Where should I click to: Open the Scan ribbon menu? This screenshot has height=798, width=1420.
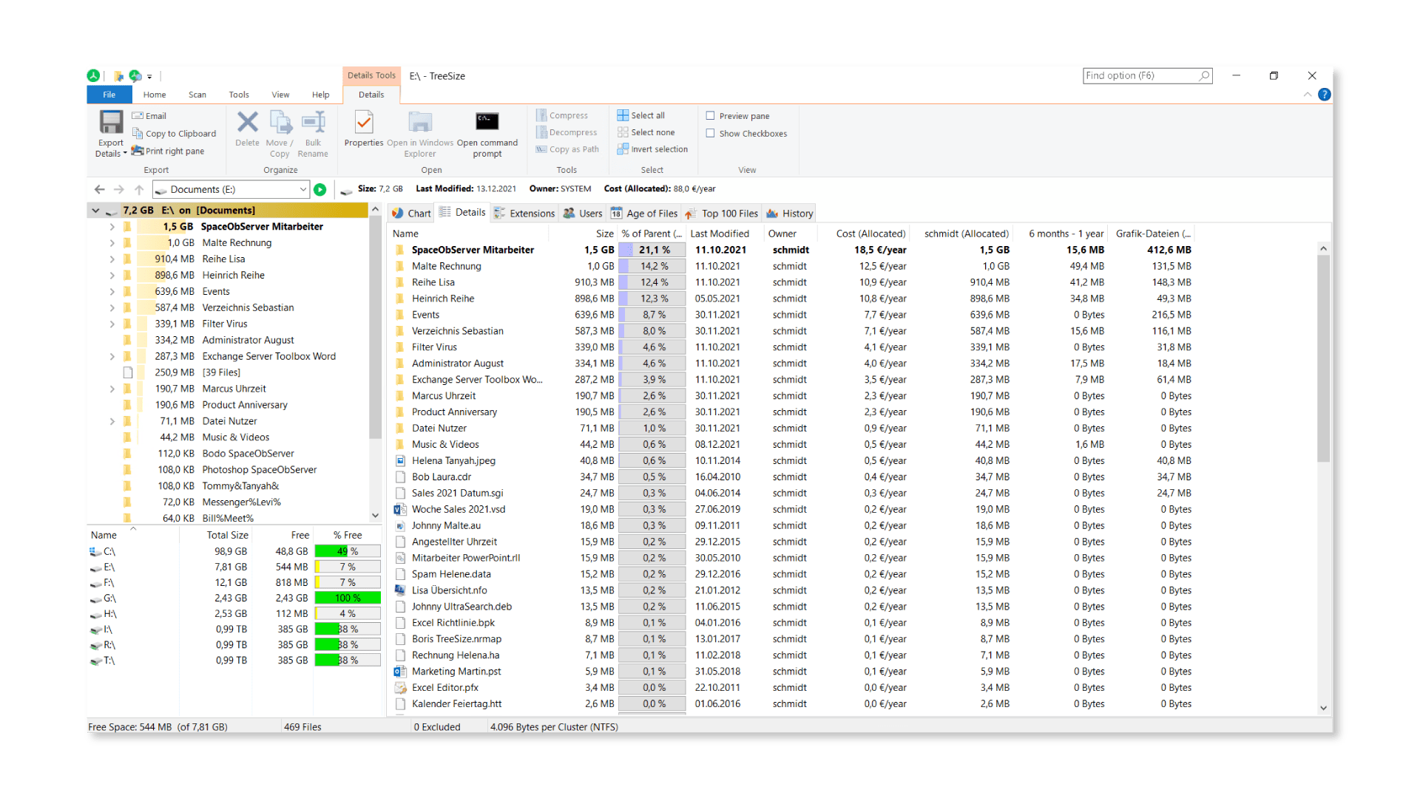tap(197, 95)
